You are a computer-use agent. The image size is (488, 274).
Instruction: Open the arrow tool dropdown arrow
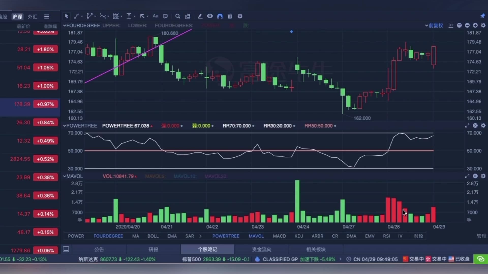click(148, 16)
